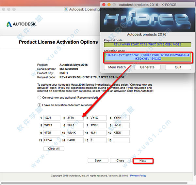This screenshot has height=185, width=196.
Task: Focus activation field 11 containing 4L41
Action: (98, 133)
